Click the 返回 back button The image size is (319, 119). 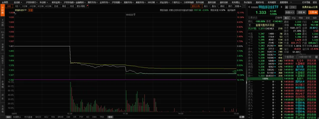tap(315, 2)
